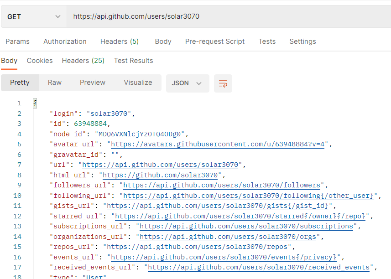Click the "repos_url" key text
Screen dimensions: 391x279
click(x=72, y=247)
